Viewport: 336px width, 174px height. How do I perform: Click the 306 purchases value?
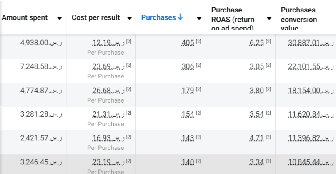188,66
